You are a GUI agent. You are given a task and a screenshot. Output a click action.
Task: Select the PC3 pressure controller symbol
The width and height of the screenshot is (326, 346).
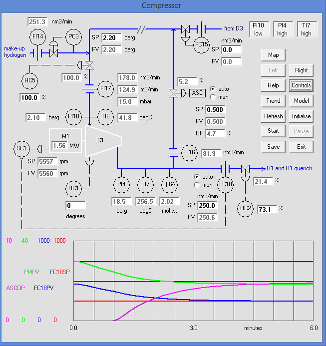(x=74, y=37)
